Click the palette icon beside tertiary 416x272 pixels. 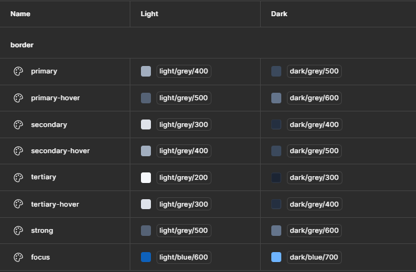(x=18, y=177)
